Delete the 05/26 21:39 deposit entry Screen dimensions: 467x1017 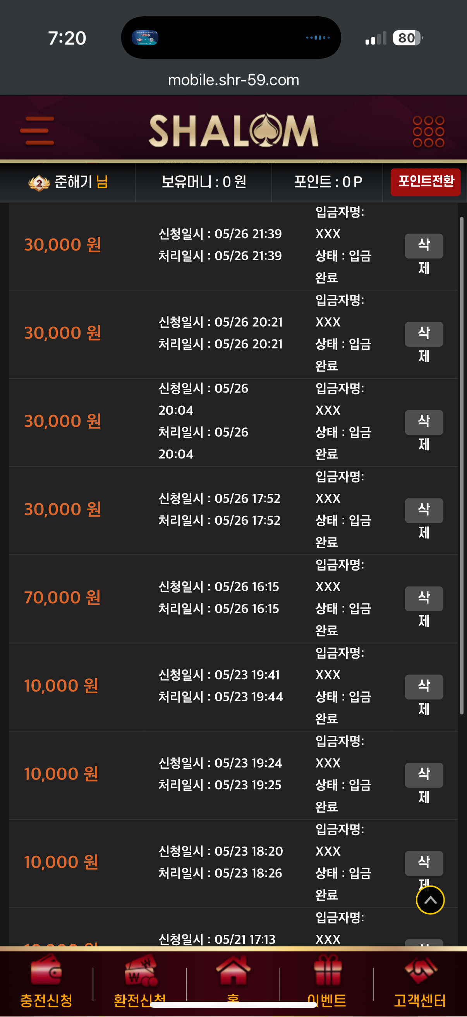click(424, 246)
